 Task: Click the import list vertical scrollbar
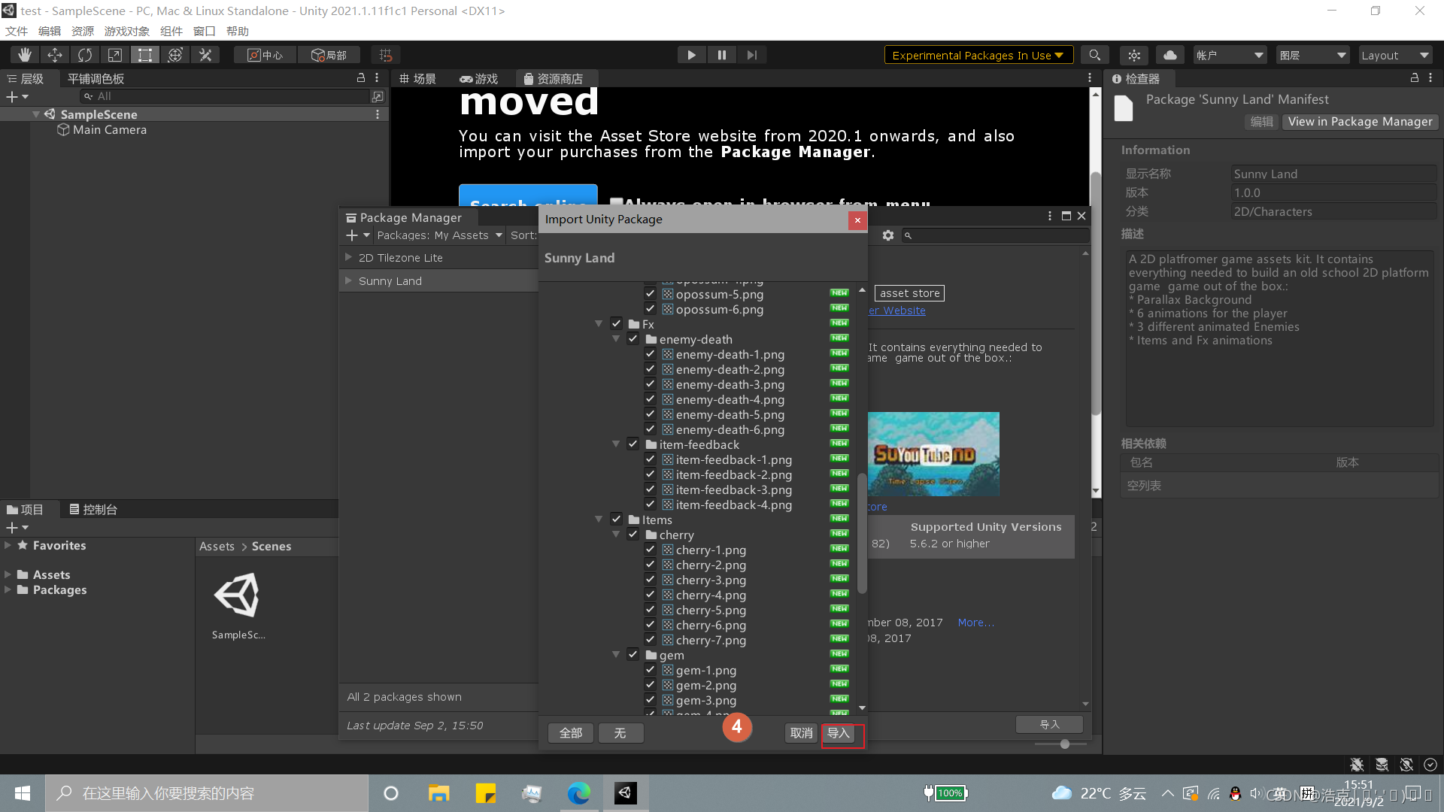click(x=862, y=532)
